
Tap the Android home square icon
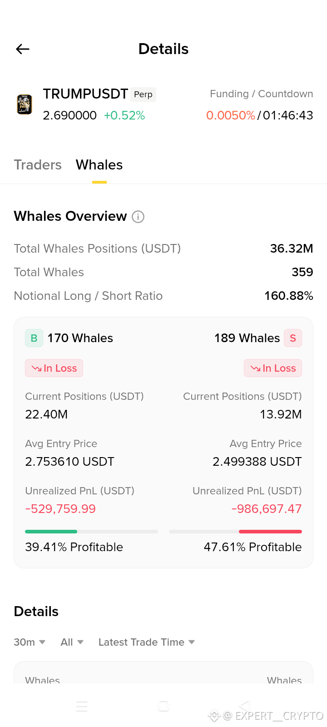tap(163, 706)
